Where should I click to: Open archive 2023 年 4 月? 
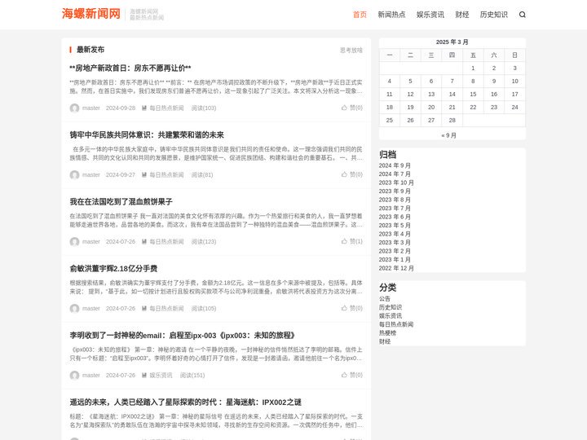(395, 234)
